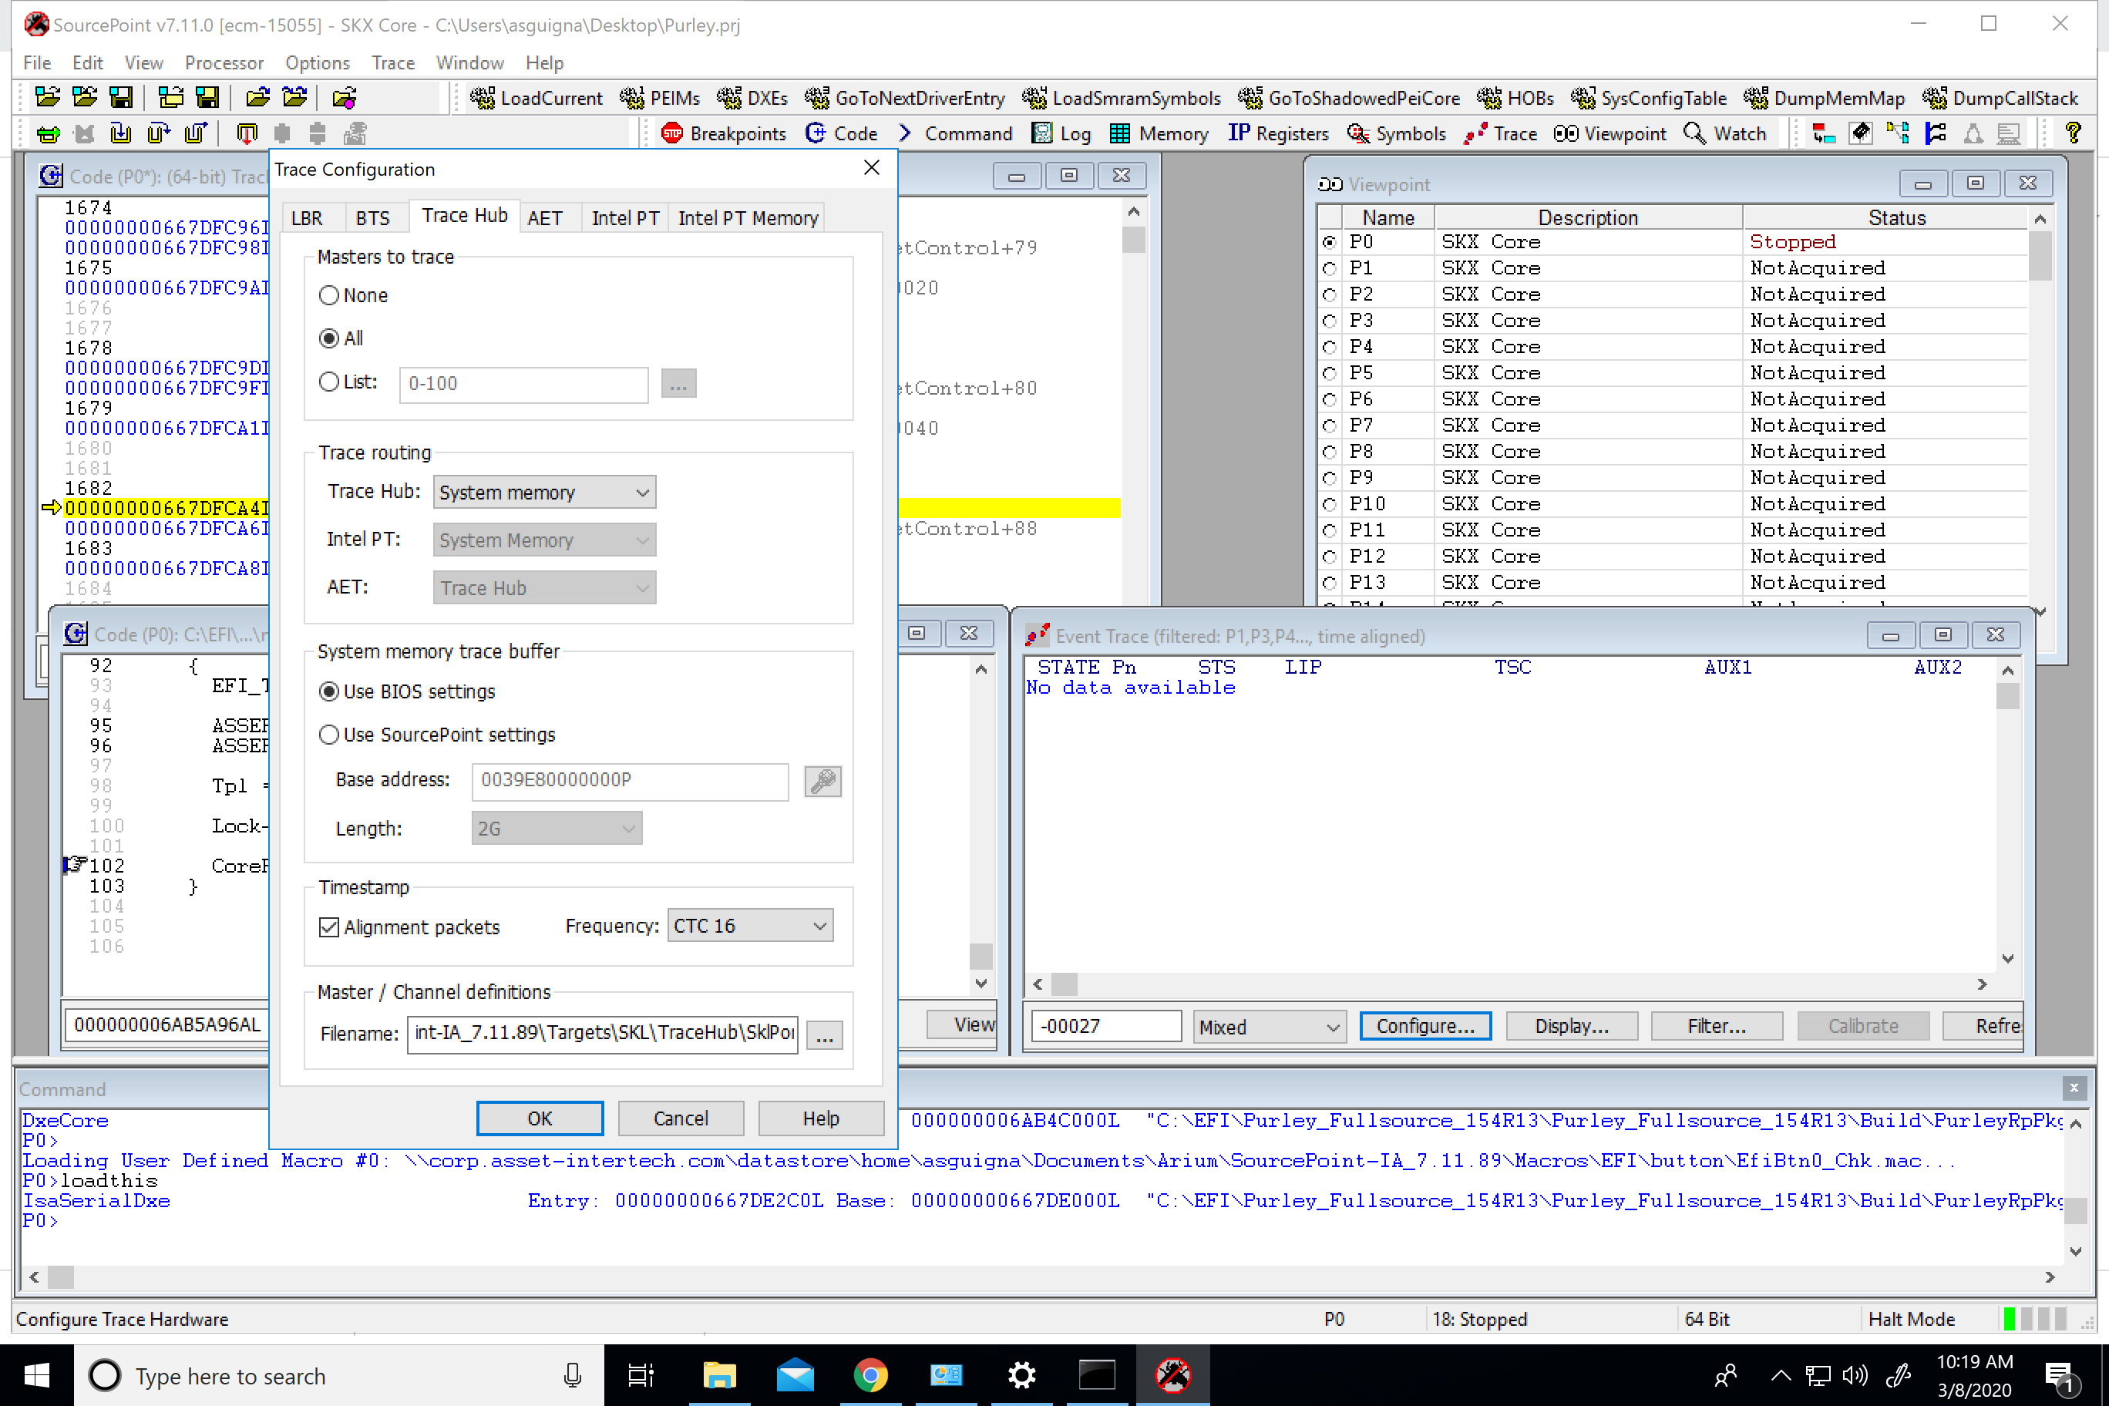Open the Symbols window

(x=1396, y=133)
